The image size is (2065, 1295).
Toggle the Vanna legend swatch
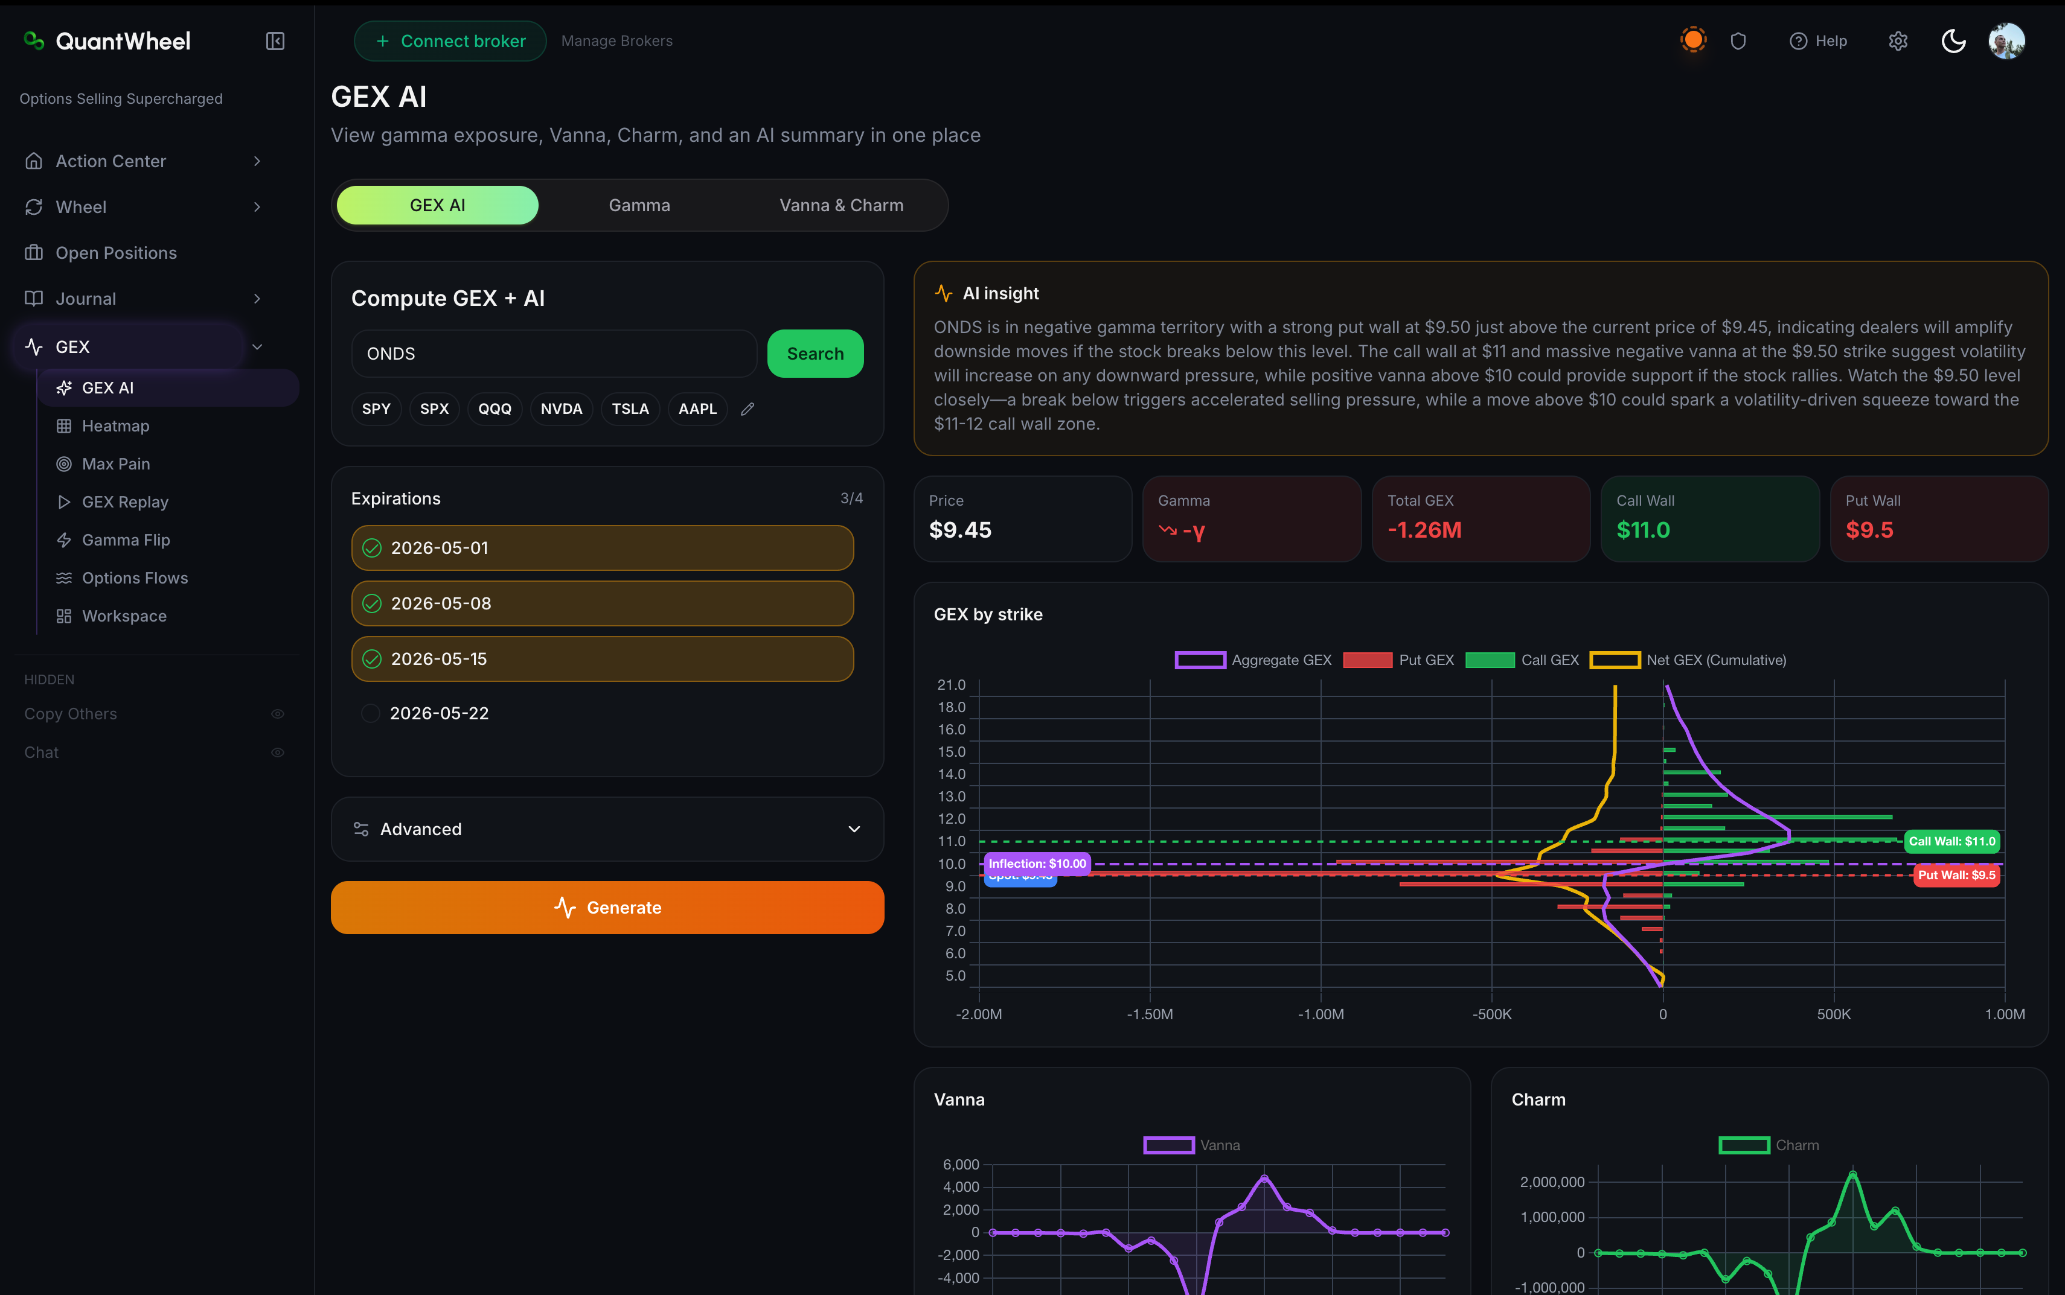1169,1146
